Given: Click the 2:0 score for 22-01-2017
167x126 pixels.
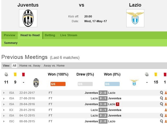Looking at the screenshot, I should click(x=103, y=93).
